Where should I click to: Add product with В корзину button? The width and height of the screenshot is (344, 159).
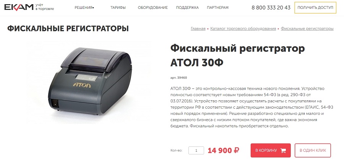(271, 151)
